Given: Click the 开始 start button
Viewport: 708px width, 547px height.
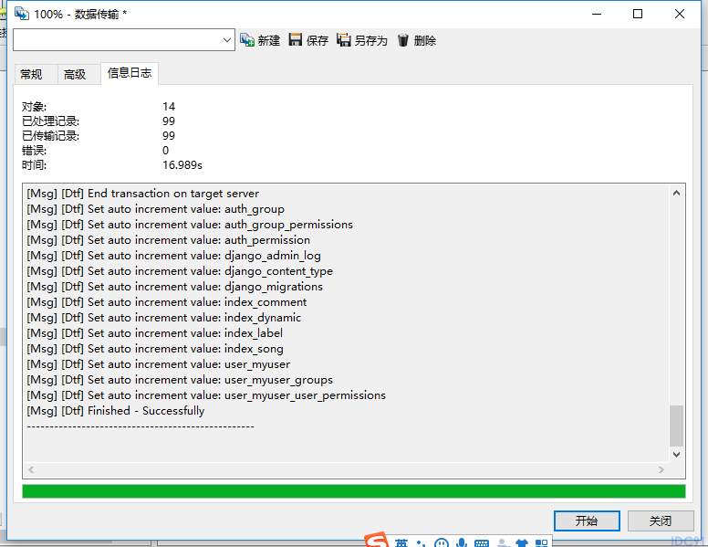Looking at the screenshot, I should pos(587,521).
